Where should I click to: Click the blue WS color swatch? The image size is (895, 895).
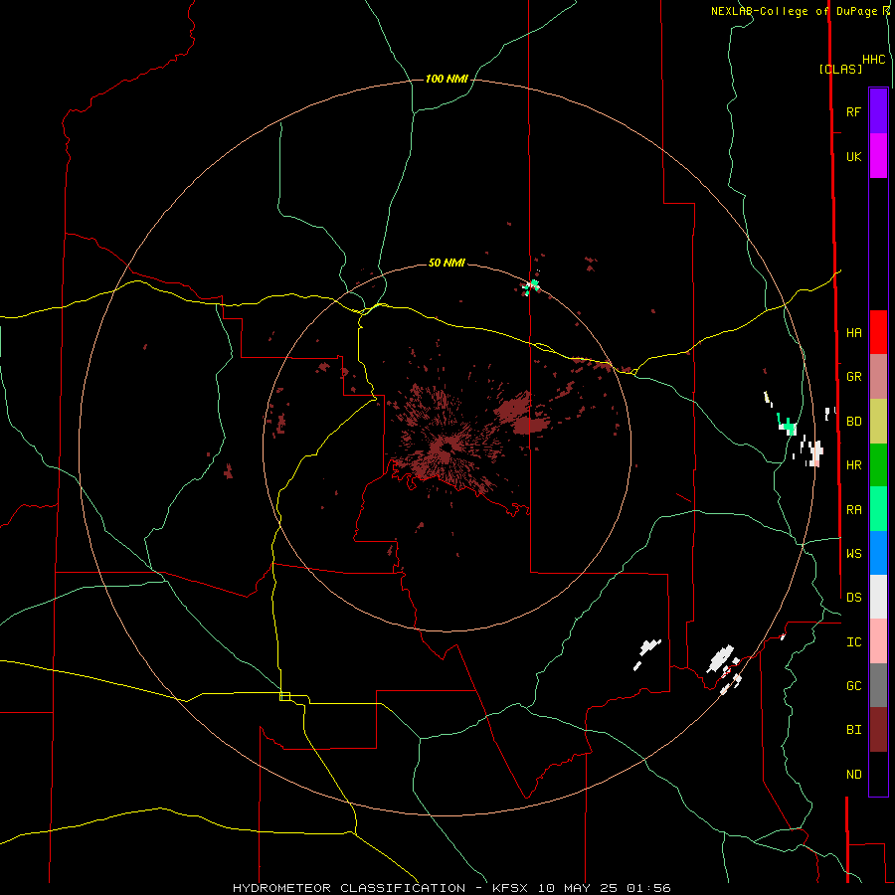tap(878, 553)
